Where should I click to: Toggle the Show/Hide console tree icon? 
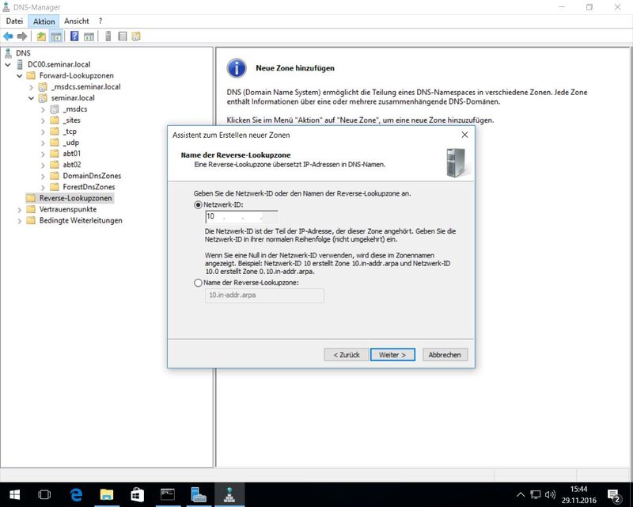coord(56,36)
